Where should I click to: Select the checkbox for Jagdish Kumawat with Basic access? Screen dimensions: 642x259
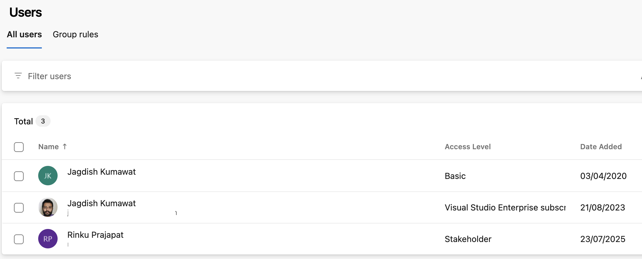pyautogui.click(x=19, y=176)
